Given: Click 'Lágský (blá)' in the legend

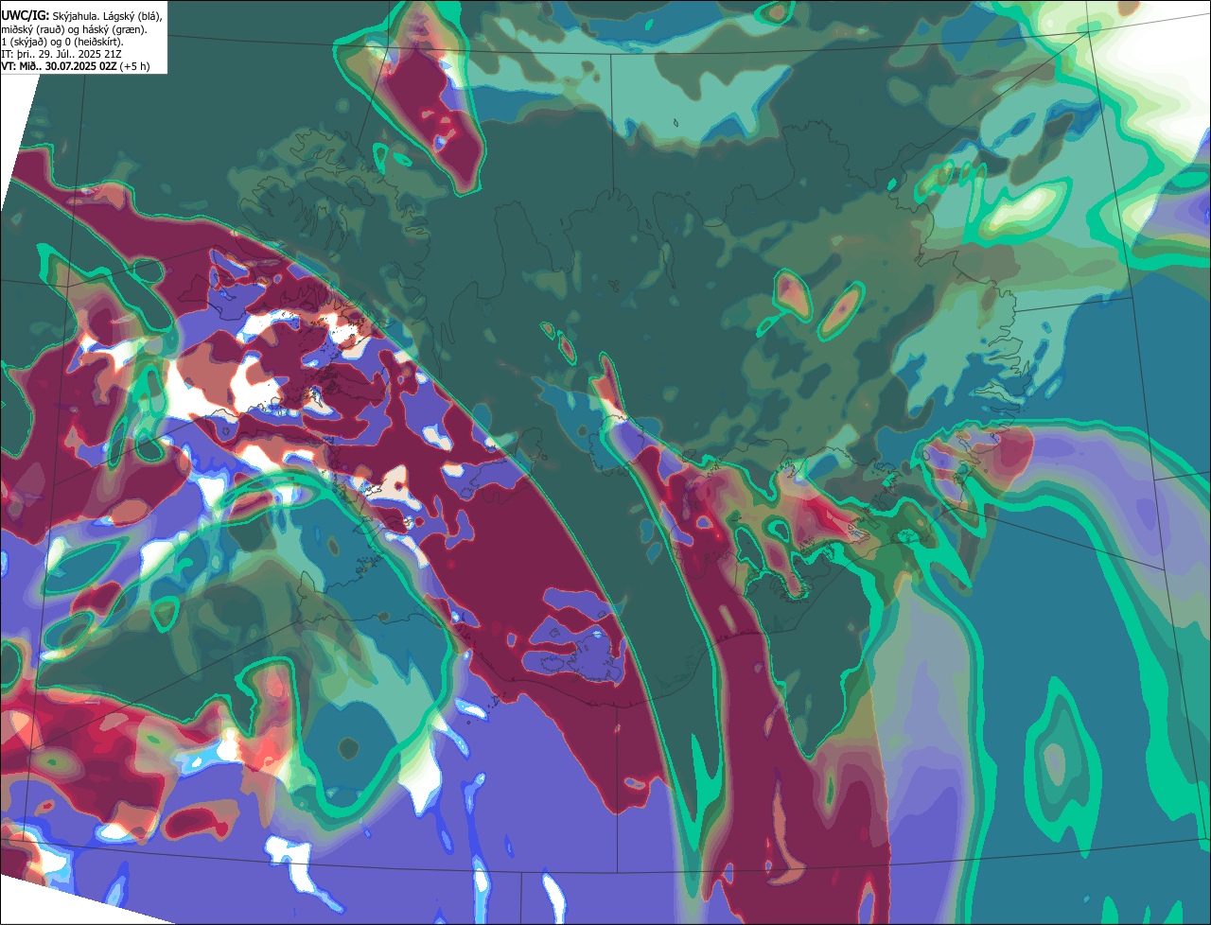Looking at the screenshot, I should click(132, 17).
